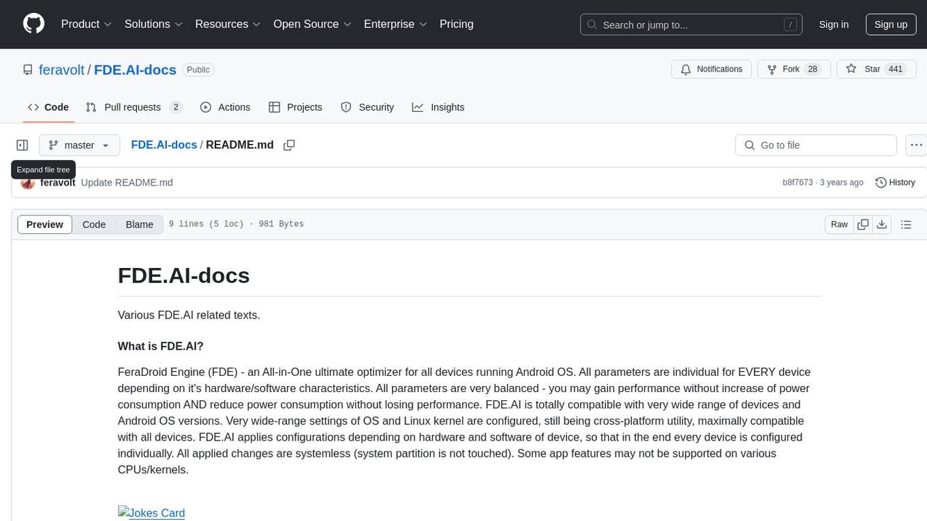Open the Pricing page
Screen dimensions: 927x521
(457, 24)
